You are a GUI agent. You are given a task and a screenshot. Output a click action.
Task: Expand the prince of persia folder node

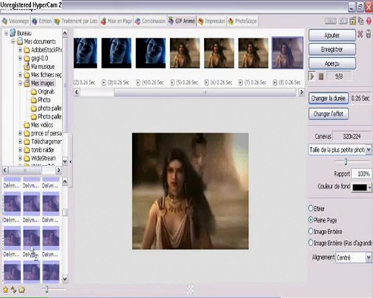point(20,133)
